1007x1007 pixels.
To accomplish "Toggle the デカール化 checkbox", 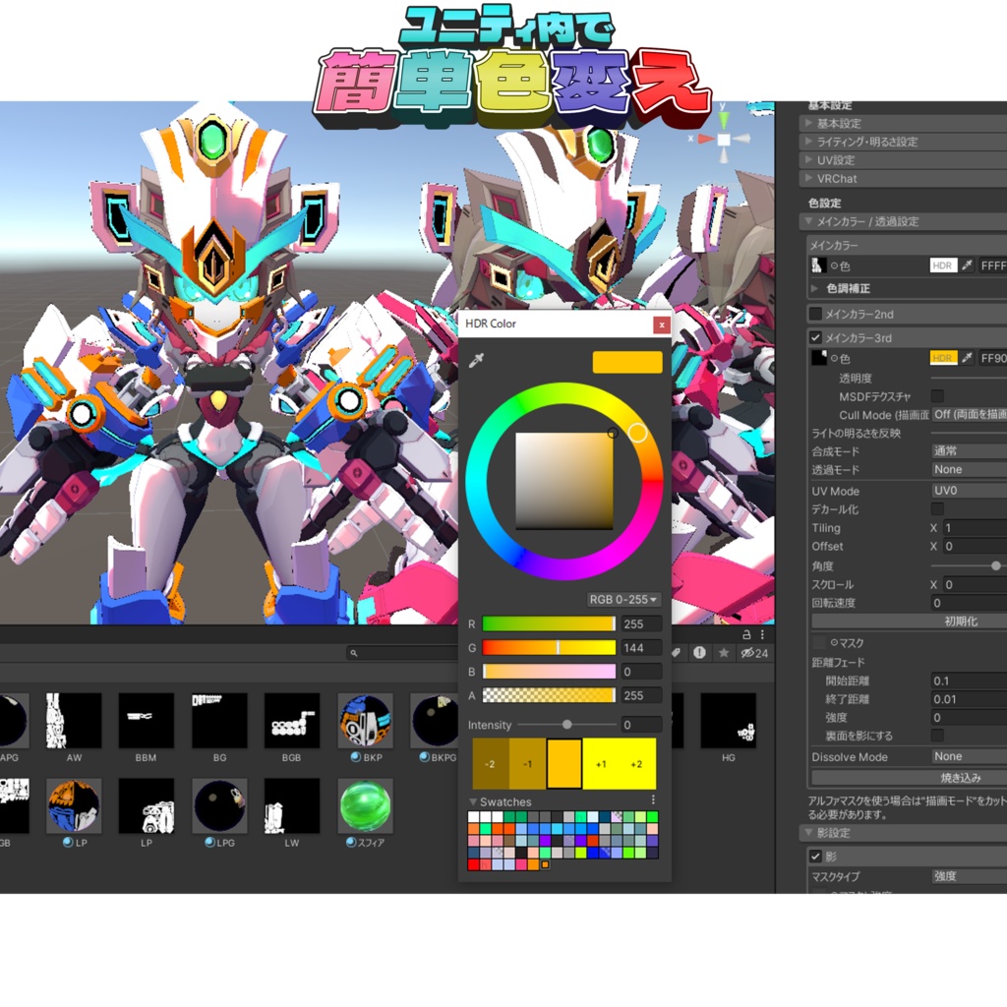I will pos(937,509).
